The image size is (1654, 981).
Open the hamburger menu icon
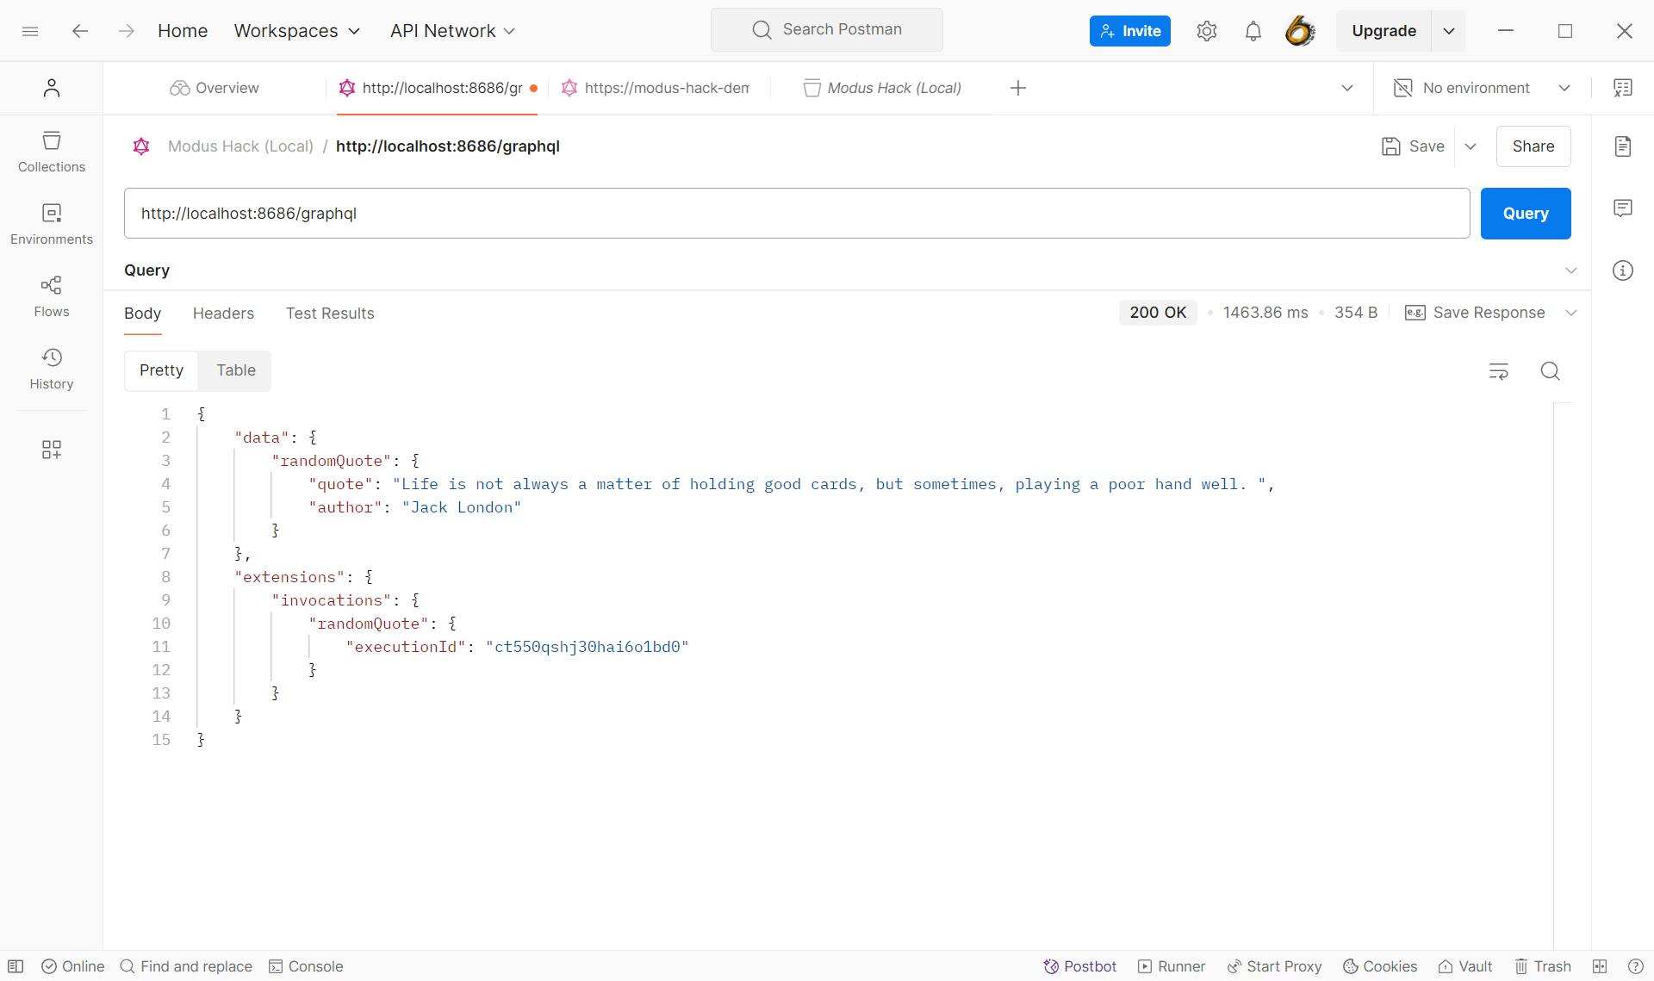click(30, 31)
